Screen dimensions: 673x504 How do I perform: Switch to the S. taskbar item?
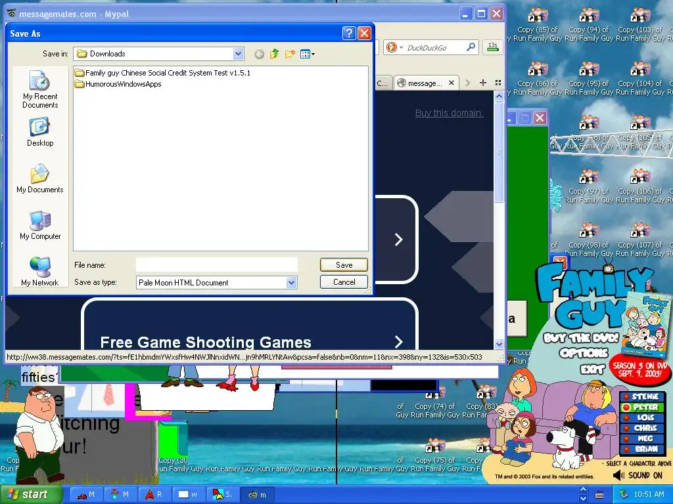coord(222,495)
